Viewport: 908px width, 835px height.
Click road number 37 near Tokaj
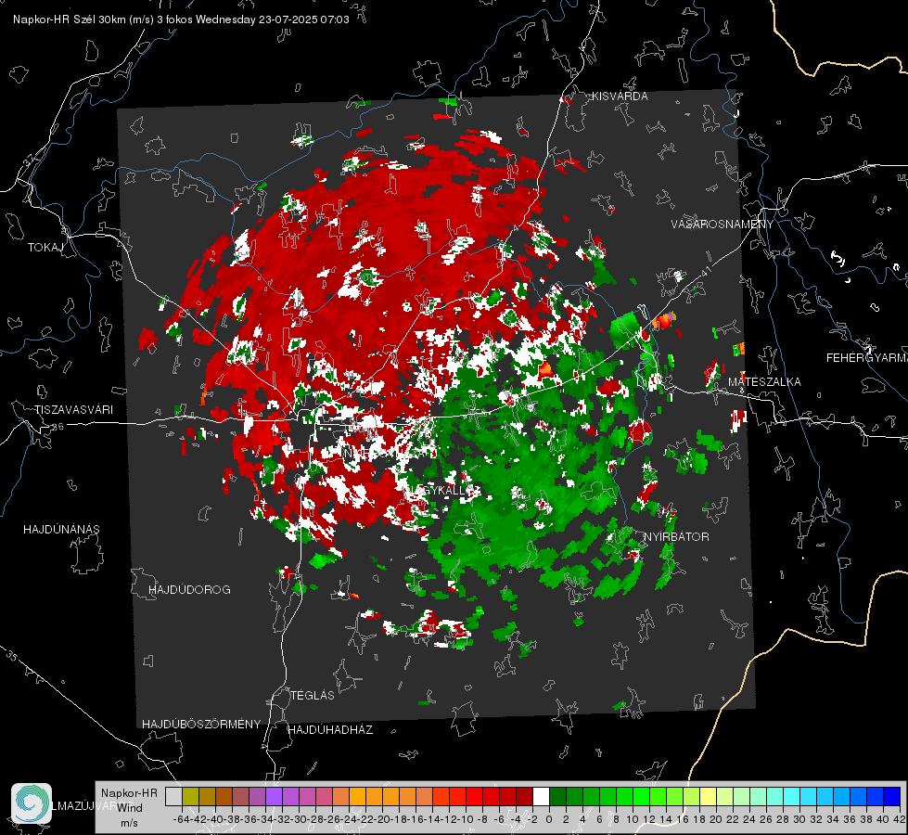(29, 160)
